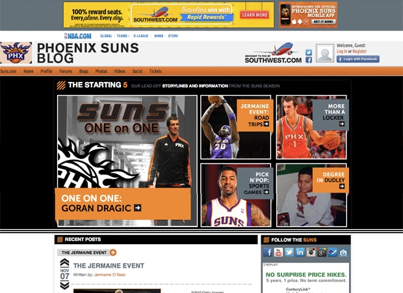
Task: Select Photos in the nav bar
Action: tap(101, 72)
